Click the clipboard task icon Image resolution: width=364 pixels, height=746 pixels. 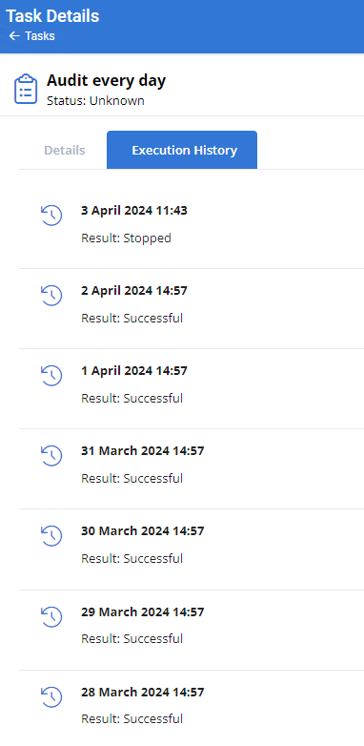[25, 89]
